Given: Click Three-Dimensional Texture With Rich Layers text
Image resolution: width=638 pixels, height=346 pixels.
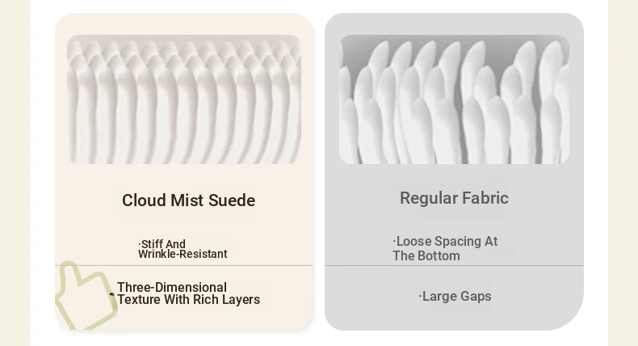Looking at the screenshot, I should click(x=188, y=293).
